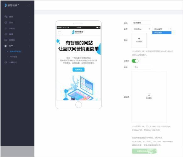Click the Baidu paw icon in sidebar
This screenshot has height=157, width=183.
pos(6,22)
